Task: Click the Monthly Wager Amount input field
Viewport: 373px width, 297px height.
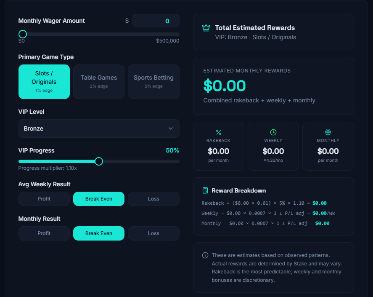Action: (x=156, y=21)
